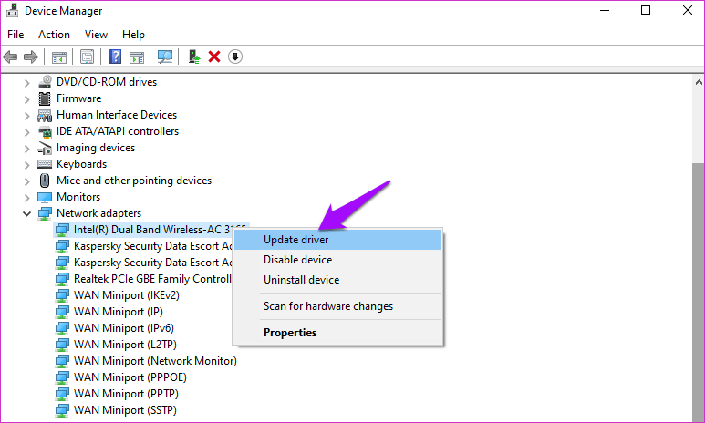Screen dimensions: 705x423
Task: Click the Monitors display icon
Action: tap(45, 197)
